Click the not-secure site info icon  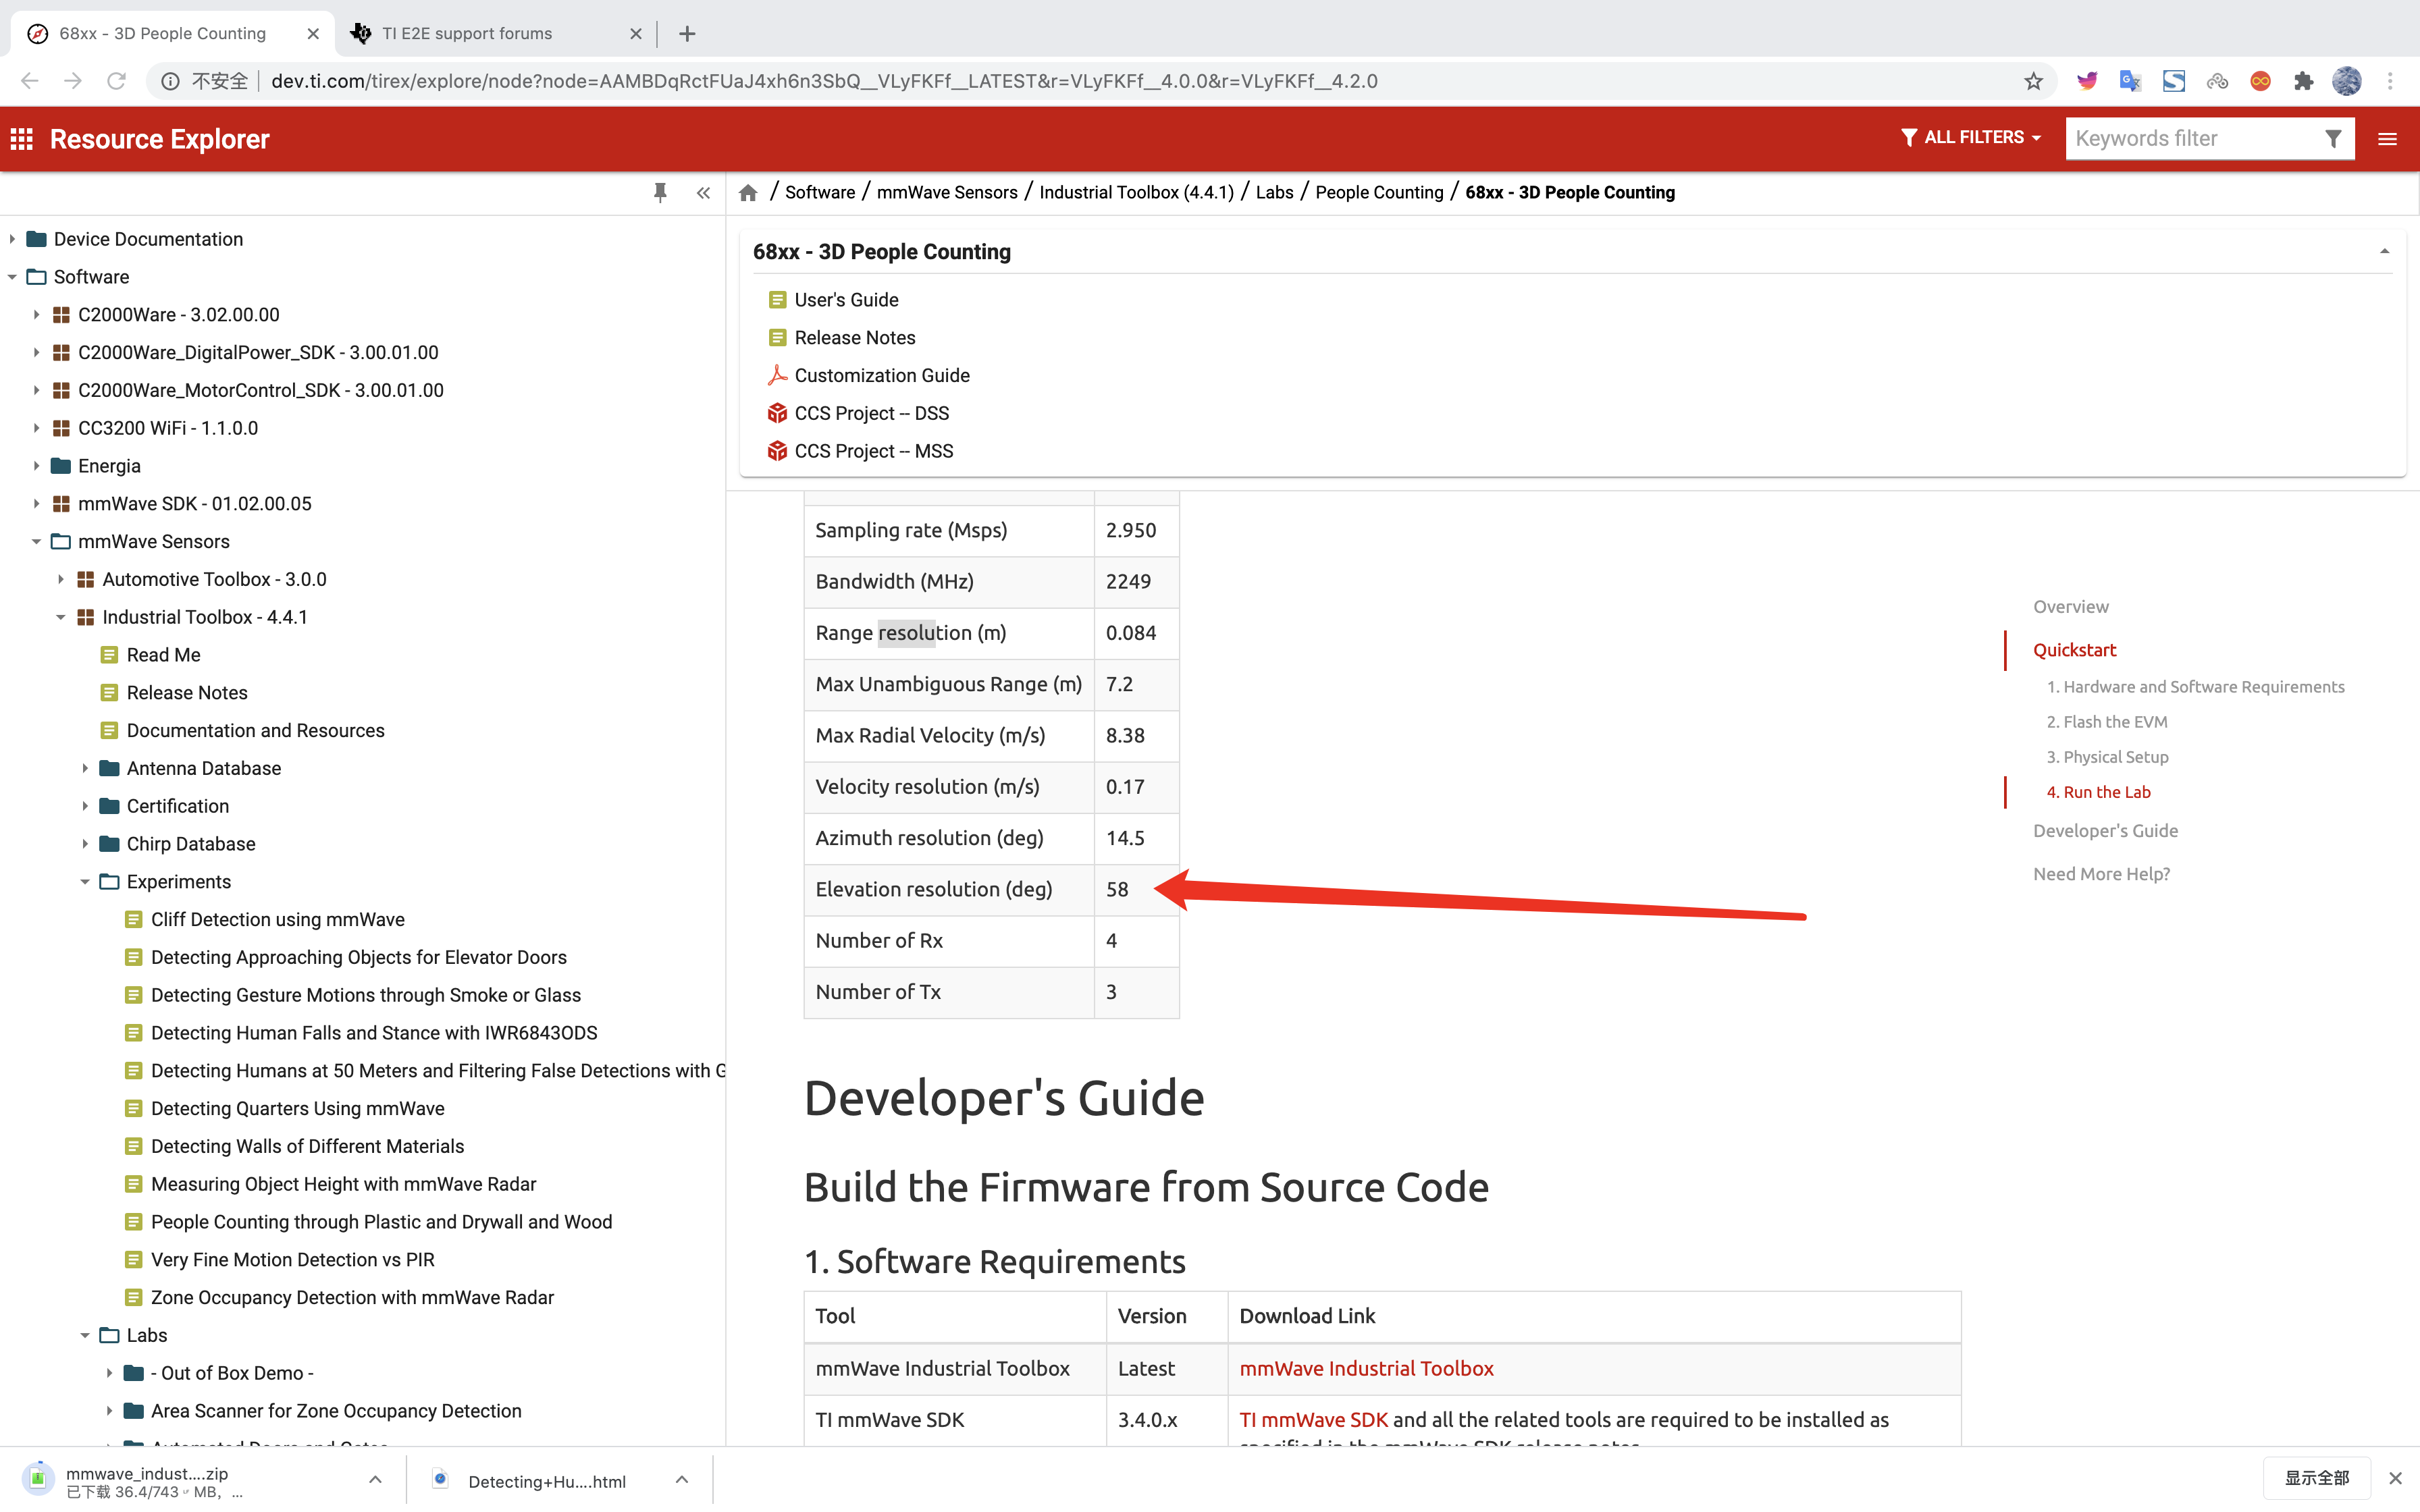coord(171,81)
